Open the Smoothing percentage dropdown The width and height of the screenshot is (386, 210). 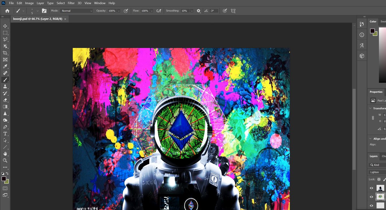[192, 11]
